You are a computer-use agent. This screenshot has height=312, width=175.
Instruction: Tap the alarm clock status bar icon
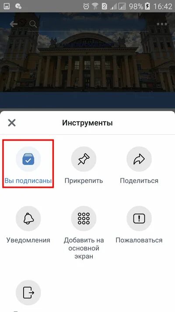coord(86,7)
